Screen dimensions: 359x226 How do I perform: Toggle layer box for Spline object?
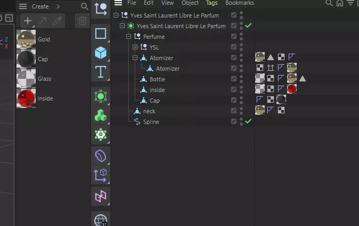233,121
